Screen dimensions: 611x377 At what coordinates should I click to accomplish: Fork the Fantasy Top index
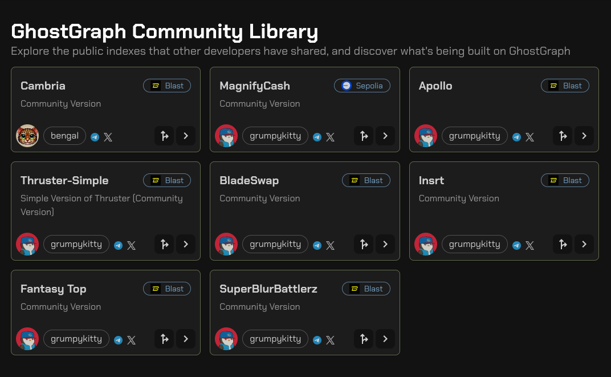click(x=164, y=339)
